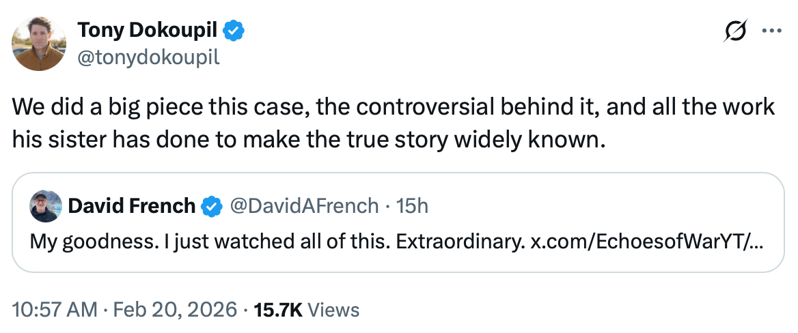The width and height of the screenshot is (798, 333).
Task: Click the Views label at the bottom
Action: coord(333,310)
